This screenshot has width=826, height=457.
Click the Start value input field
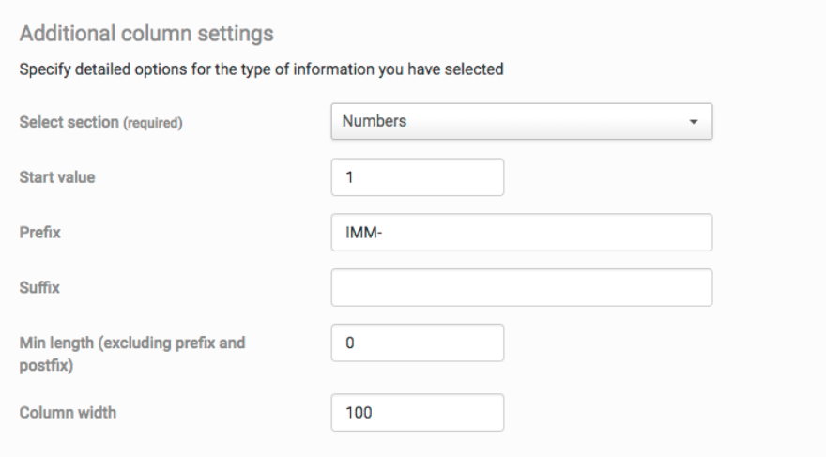tap(418, 177)
